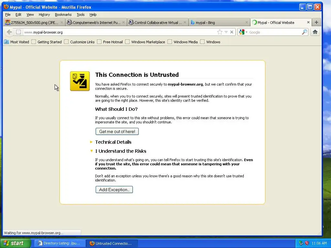The width and height of the screenshot is (331, 248).
Task: Bookmark this page with the star icon
Action: tap(220, 32)
